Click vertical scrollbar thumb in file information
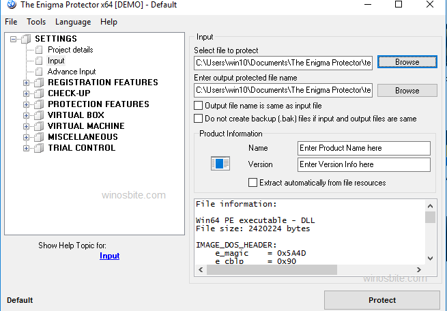 coord(430,218)
